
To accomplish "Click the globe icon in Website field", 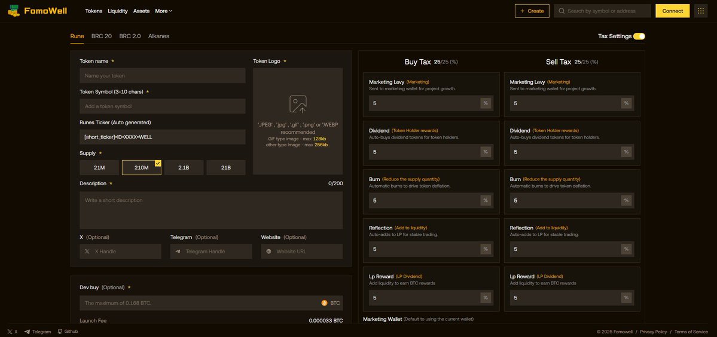I will point(269,251).
